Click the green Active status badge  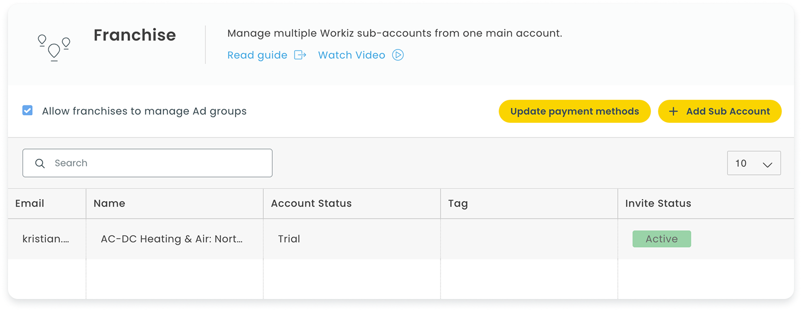pos(661,239)
